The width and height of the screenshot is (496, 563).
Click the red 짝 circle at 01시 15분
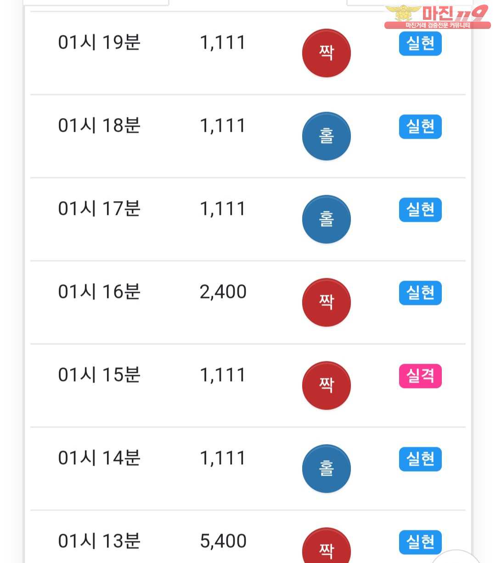[326, 386]
